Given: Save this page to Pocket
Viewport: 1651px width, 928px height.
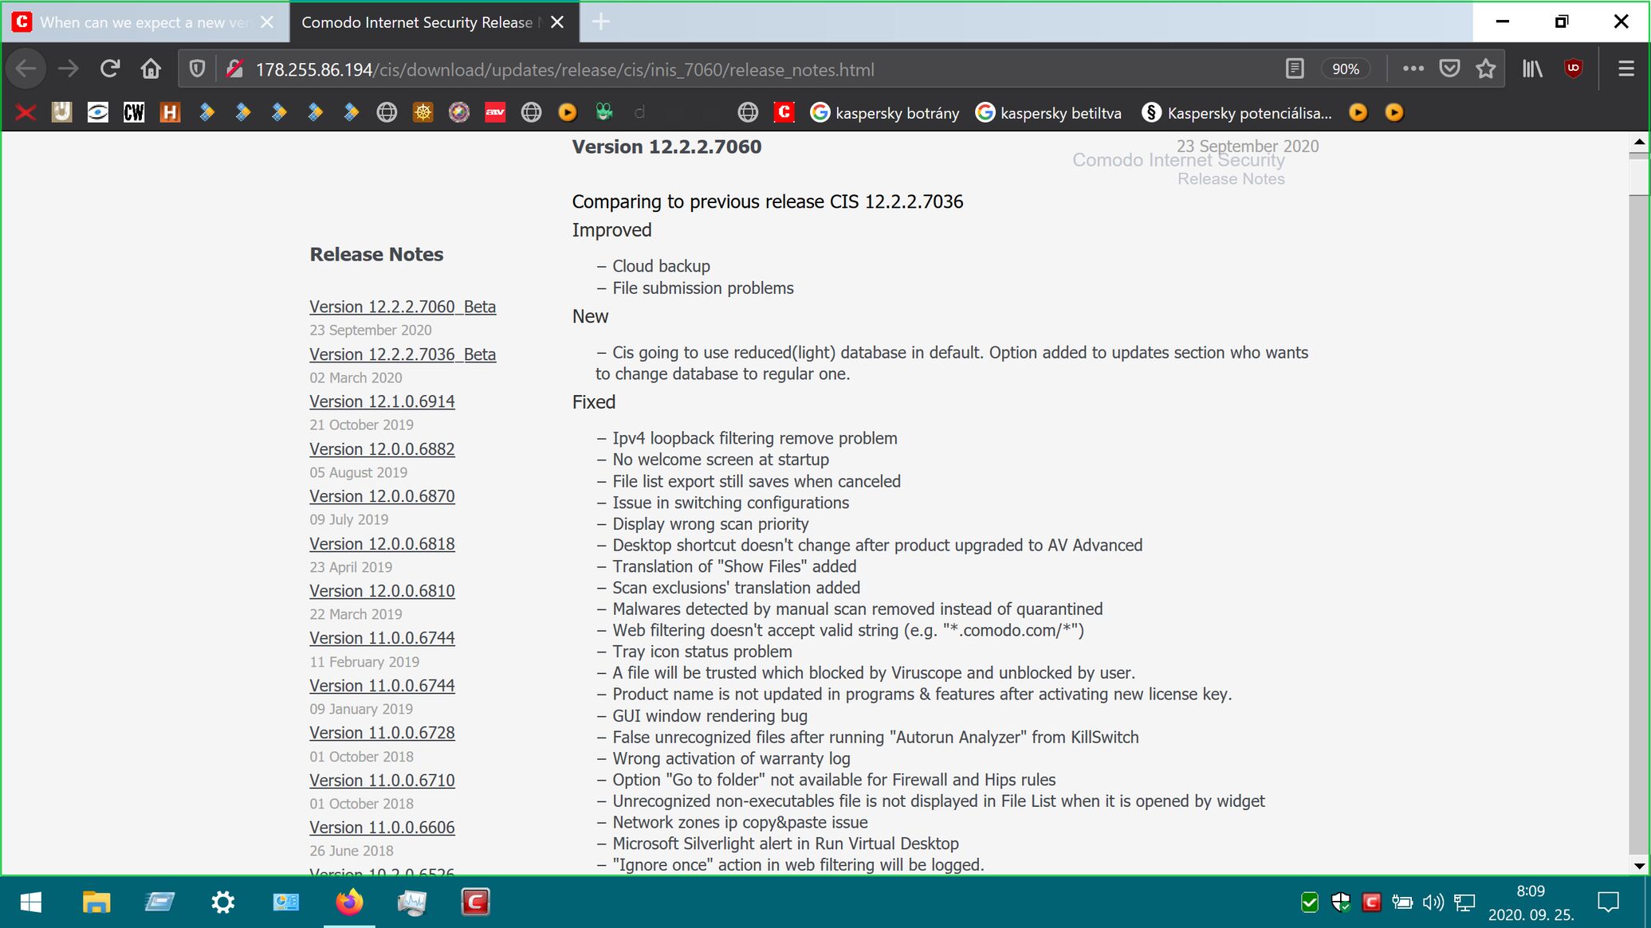Looking at the screenshot, I should point(1449,69).
